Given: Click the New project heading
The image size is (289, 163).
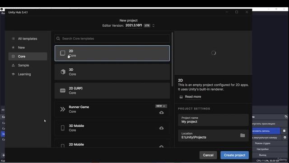Looking at the screenshot, I should 128,20.
